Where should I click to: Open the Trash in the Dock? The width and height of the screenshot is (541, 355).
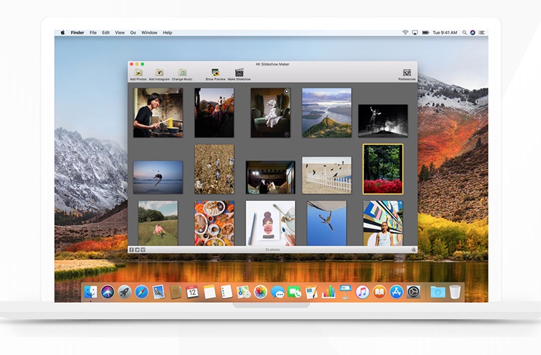(454, 292)
